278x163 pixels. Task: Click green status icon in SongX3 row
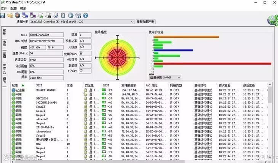13,107
